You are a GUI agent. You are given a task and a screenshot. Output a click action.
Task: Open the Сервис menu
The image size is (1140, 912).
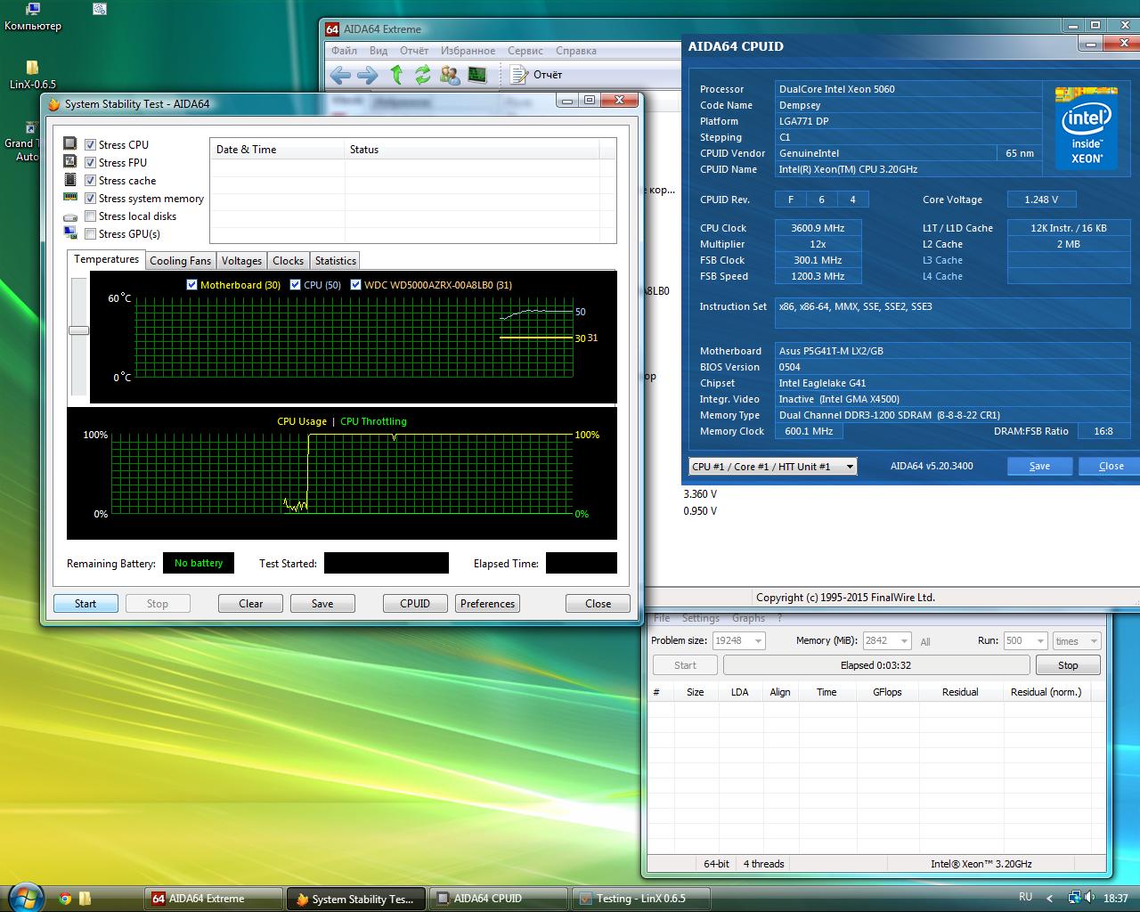tap(525, 51)
